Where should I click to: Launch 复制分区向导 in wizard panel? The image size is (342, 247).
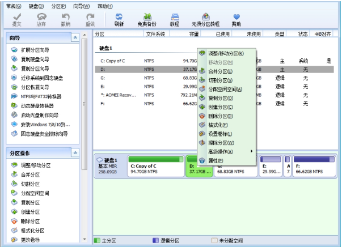coord(30,69)
